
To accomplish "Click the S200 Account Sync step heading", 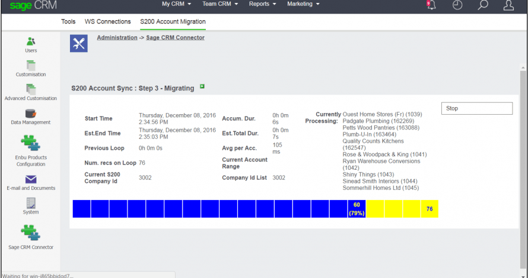I will (133, 88).
